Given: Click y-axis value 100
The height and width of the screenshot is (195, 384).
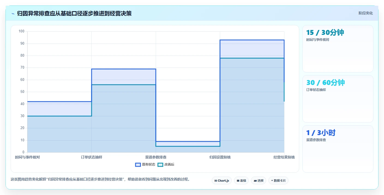Looking at the screenshot, I should tap(22, 31).
